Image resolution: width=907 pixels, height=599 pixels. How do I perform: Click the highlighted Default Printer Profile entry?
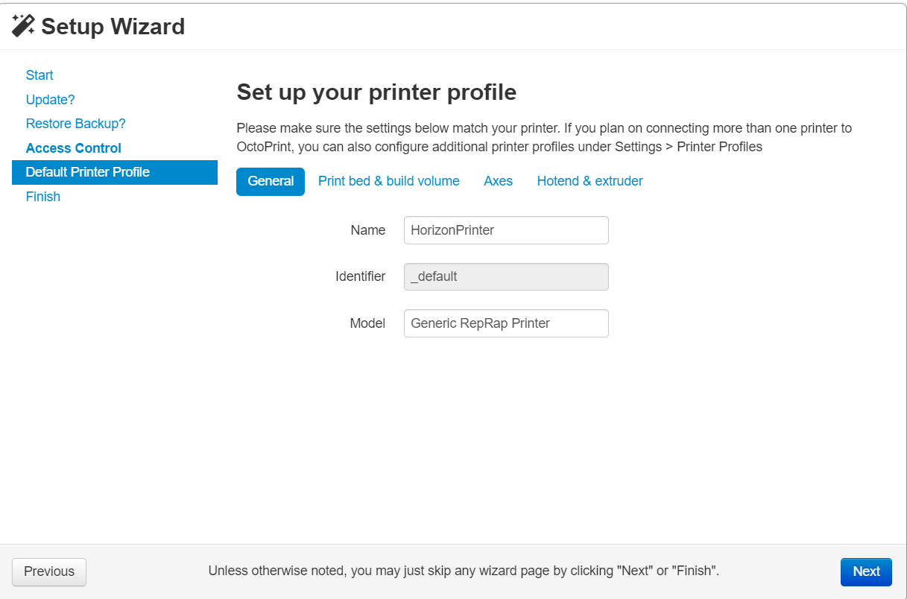pos(88,171)
